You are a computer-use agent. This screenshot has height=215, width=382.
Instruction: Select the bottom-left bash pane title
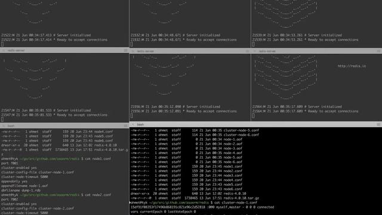click(11, 126)
